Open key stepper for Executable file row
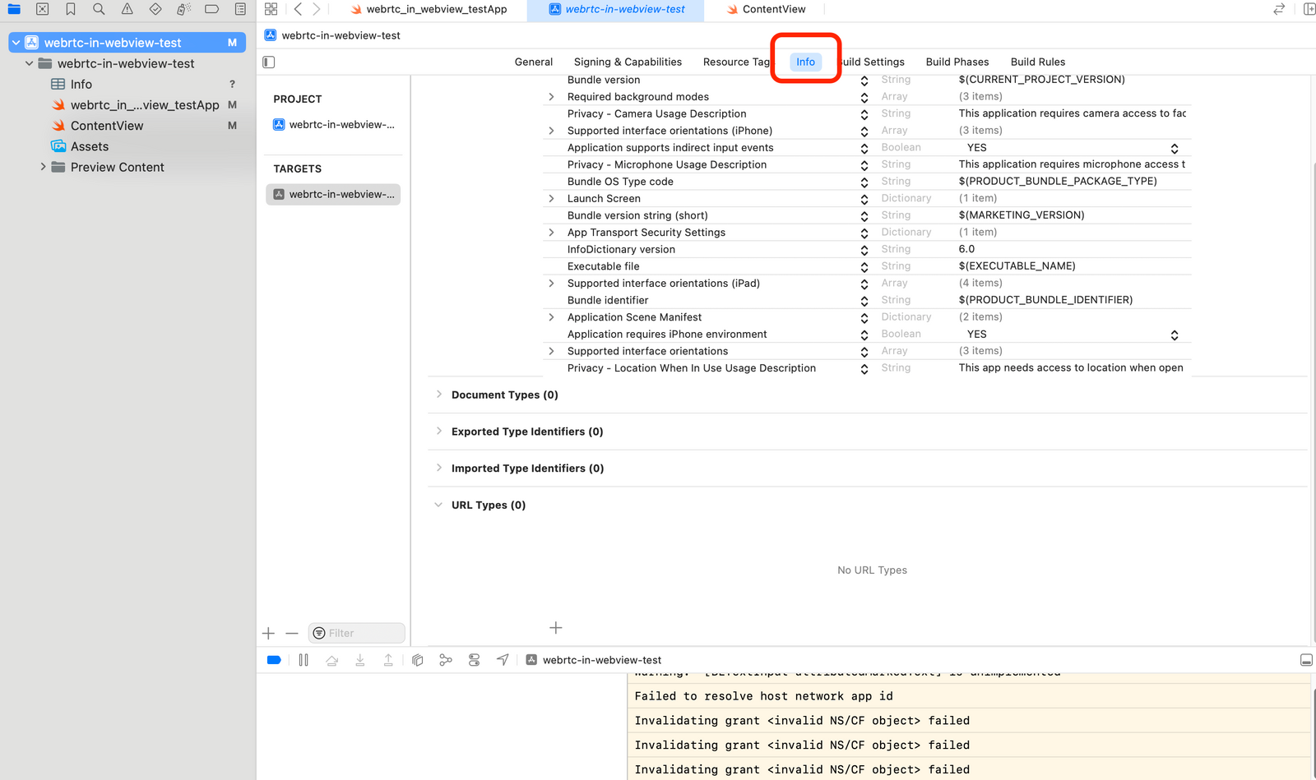The height and width of the screenshot is (780, 1316). (x=864, y=267)
